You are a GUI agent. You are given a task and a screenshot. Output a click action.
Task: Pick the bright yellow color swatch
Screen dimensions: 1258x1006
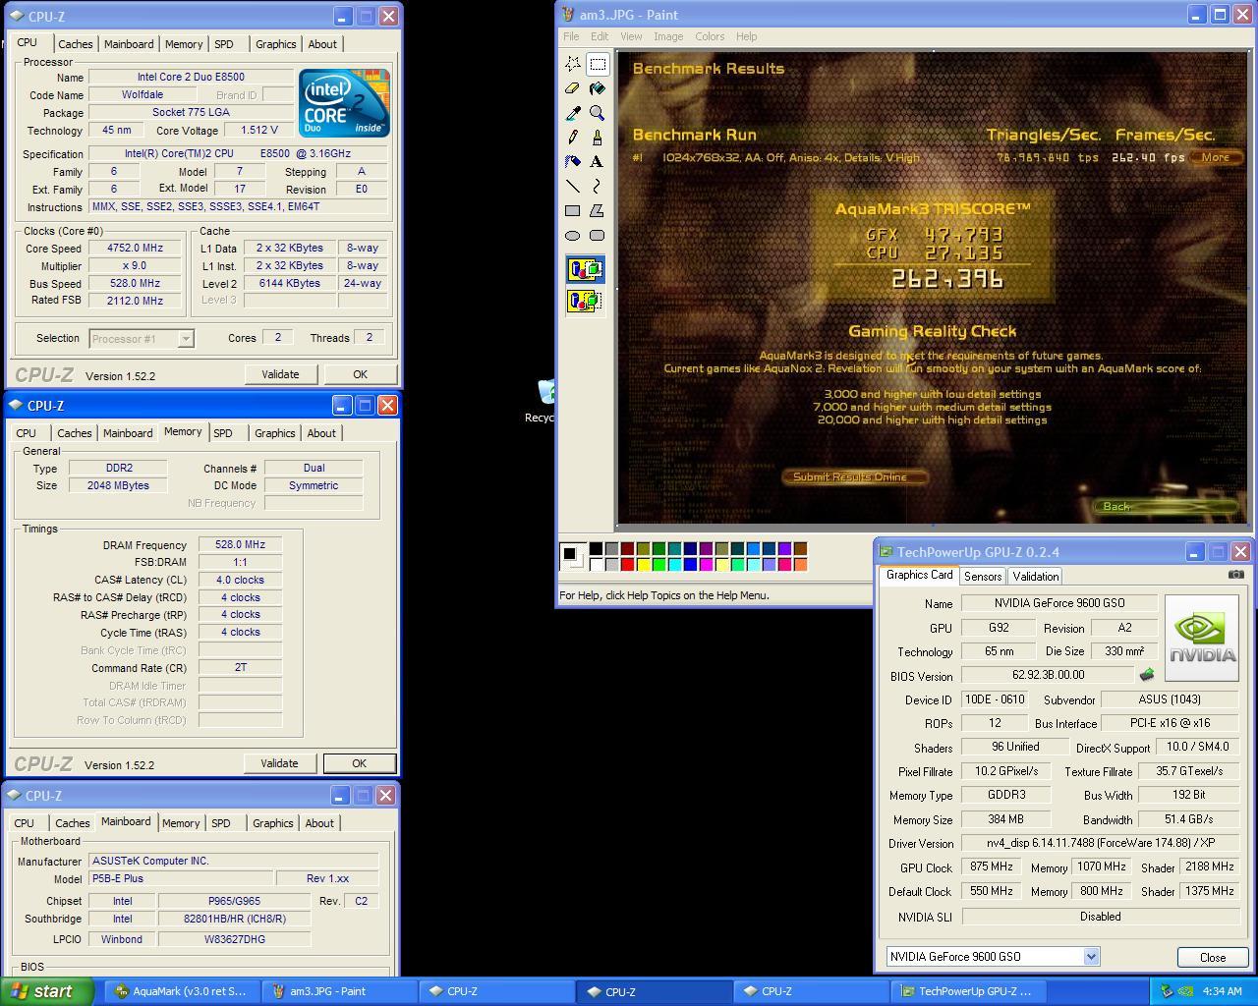tap(643, 564)
